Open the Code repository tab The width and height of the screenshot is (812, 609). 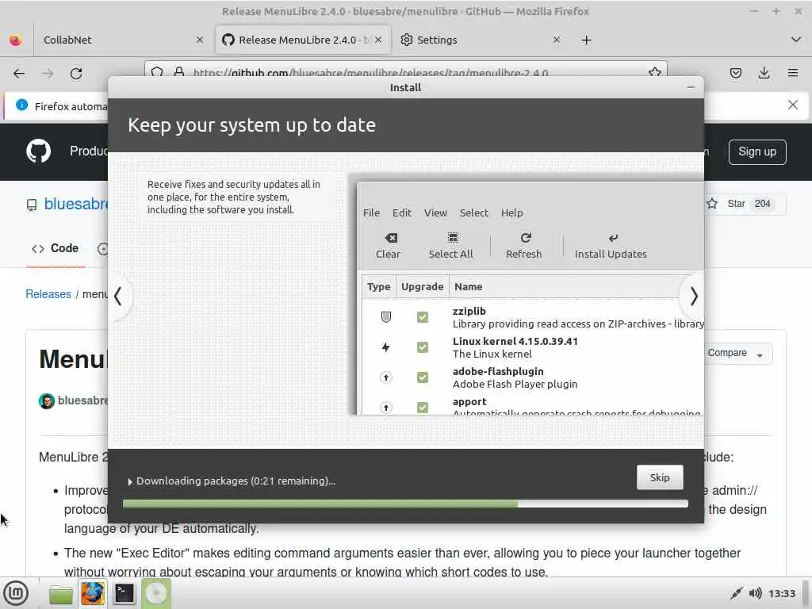pyautogui.click(x=56, y=248)
